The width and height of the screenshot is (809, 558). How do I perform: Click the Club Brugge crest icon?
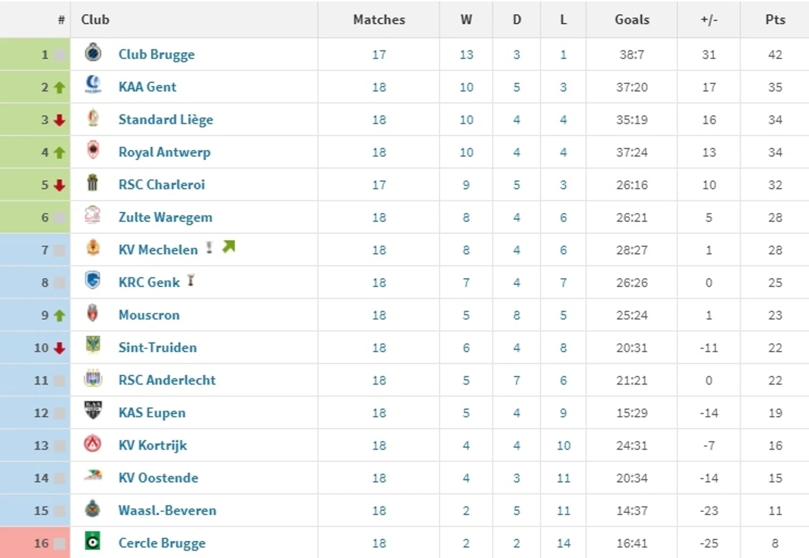coord(93,53)
